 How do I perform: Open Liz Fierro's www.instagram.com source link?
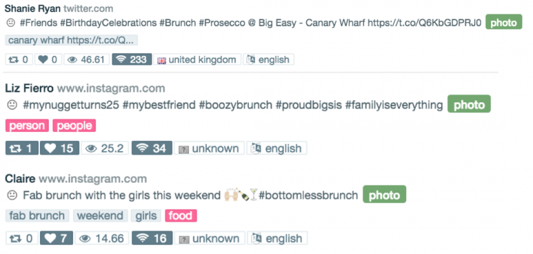coord(111,88)
